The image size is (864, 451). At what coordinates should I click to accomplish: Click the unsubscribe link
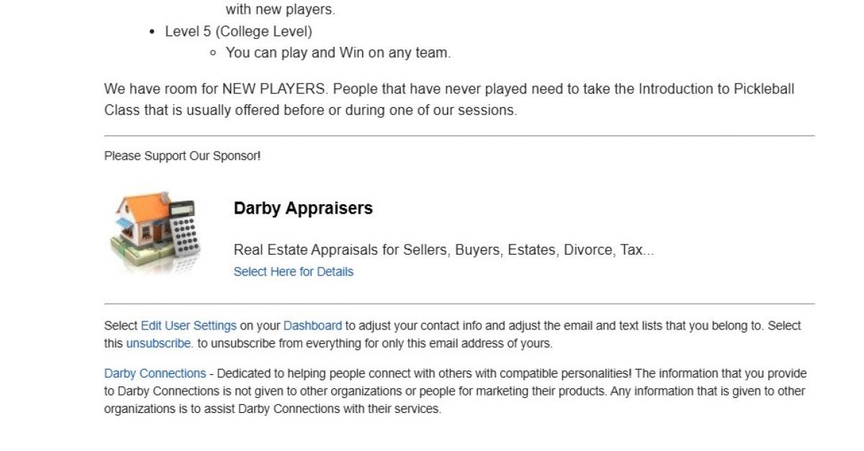tap(159, 344)
